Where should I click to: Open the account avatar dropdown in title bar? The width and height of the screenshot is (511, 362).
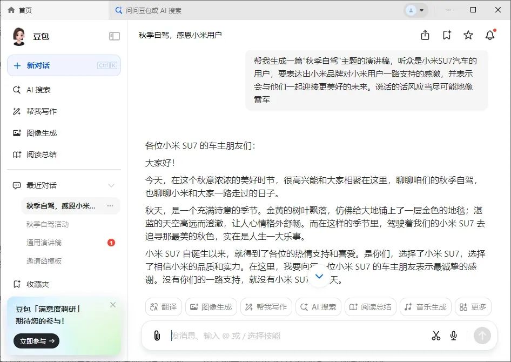(416, 10)
